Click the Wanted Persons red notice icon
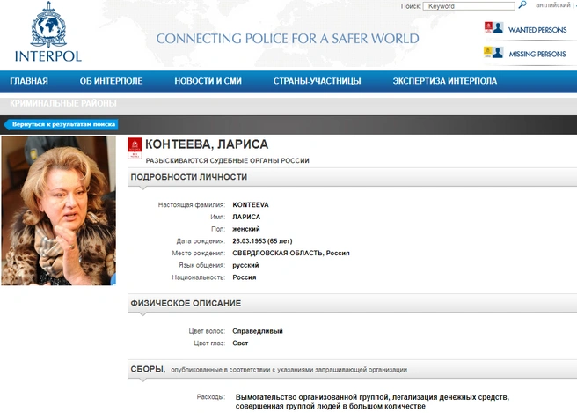 (489, 27)
